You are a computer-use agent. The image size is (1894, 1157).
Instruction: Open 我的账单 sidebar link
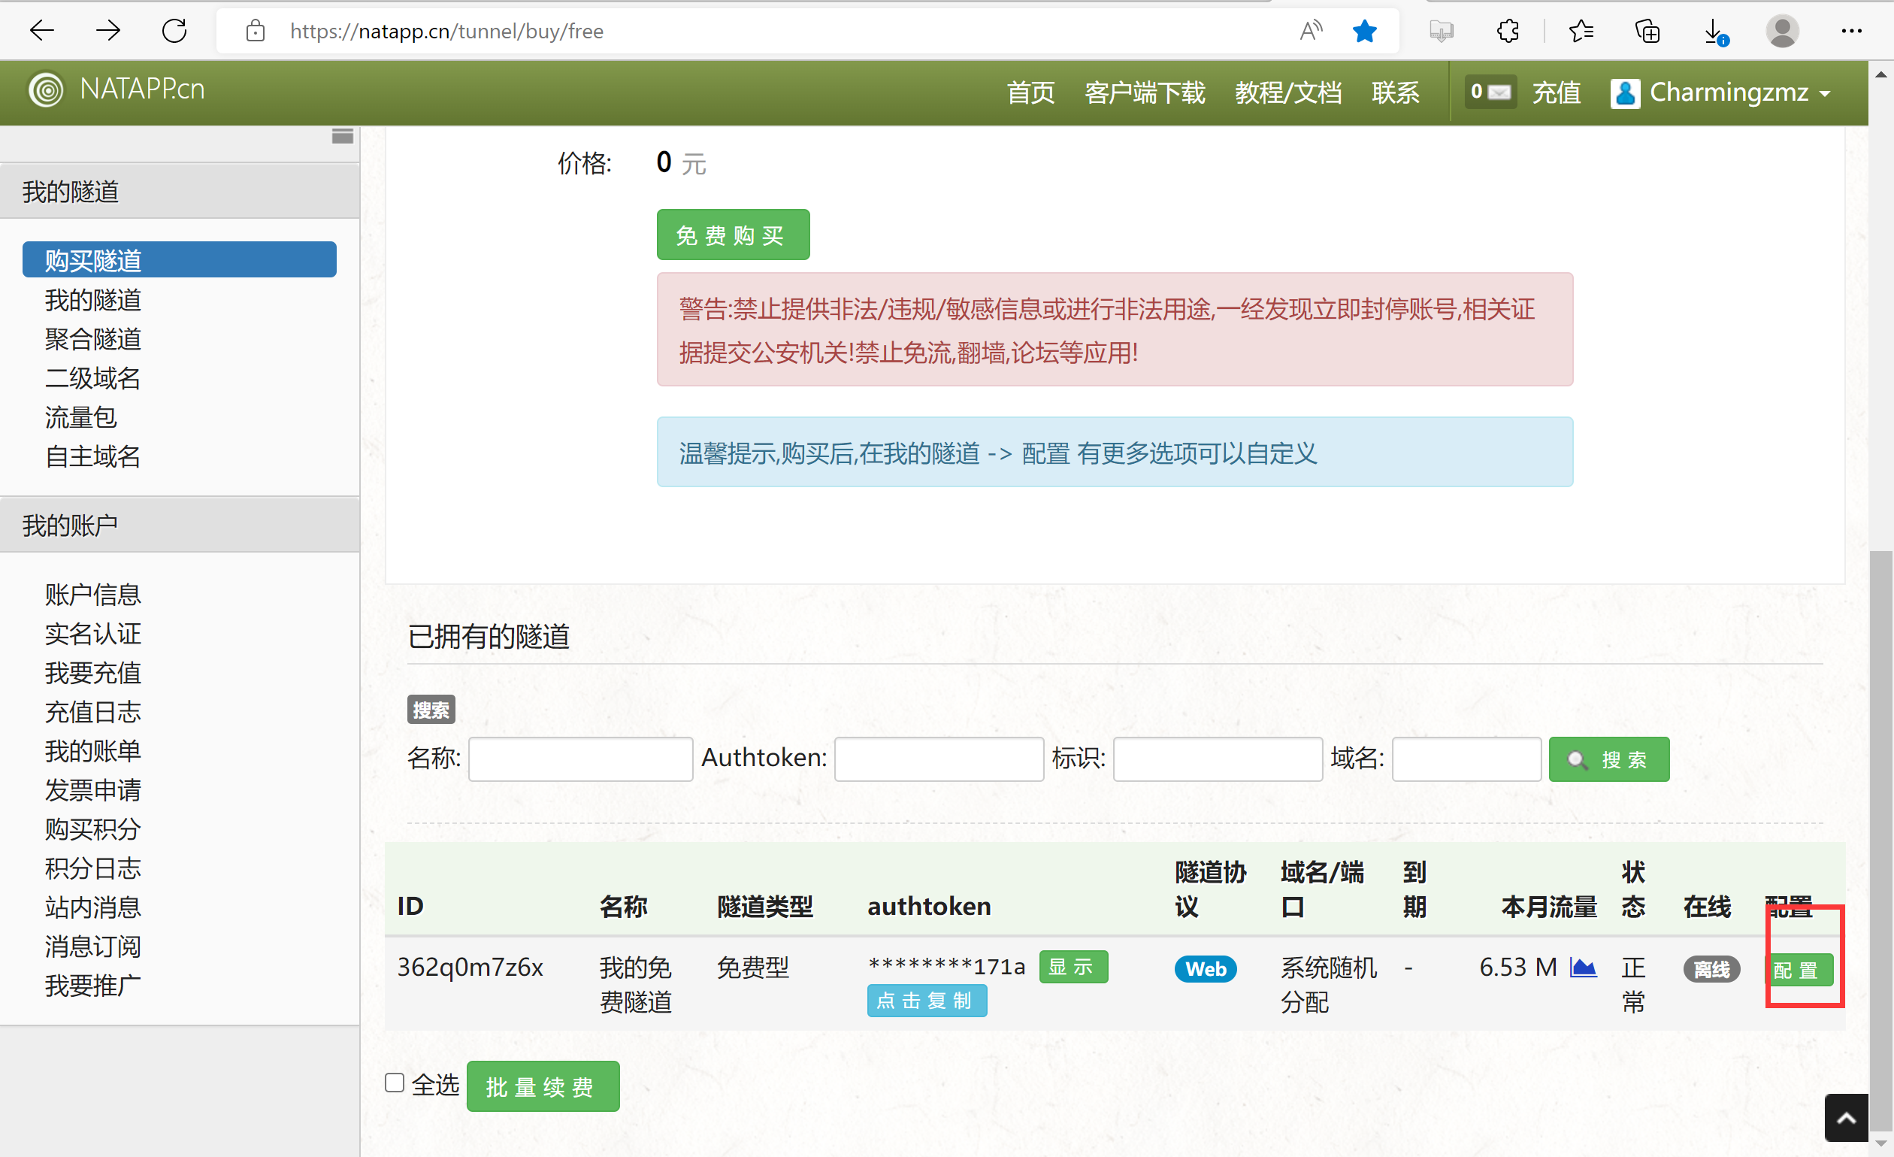pyautogui.click(x=93, y=751)
